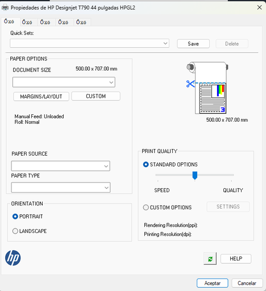The image size is (266, 291).
Task: Select the PORTRAIT orientation radio button
Action: (x=15, y=217)
